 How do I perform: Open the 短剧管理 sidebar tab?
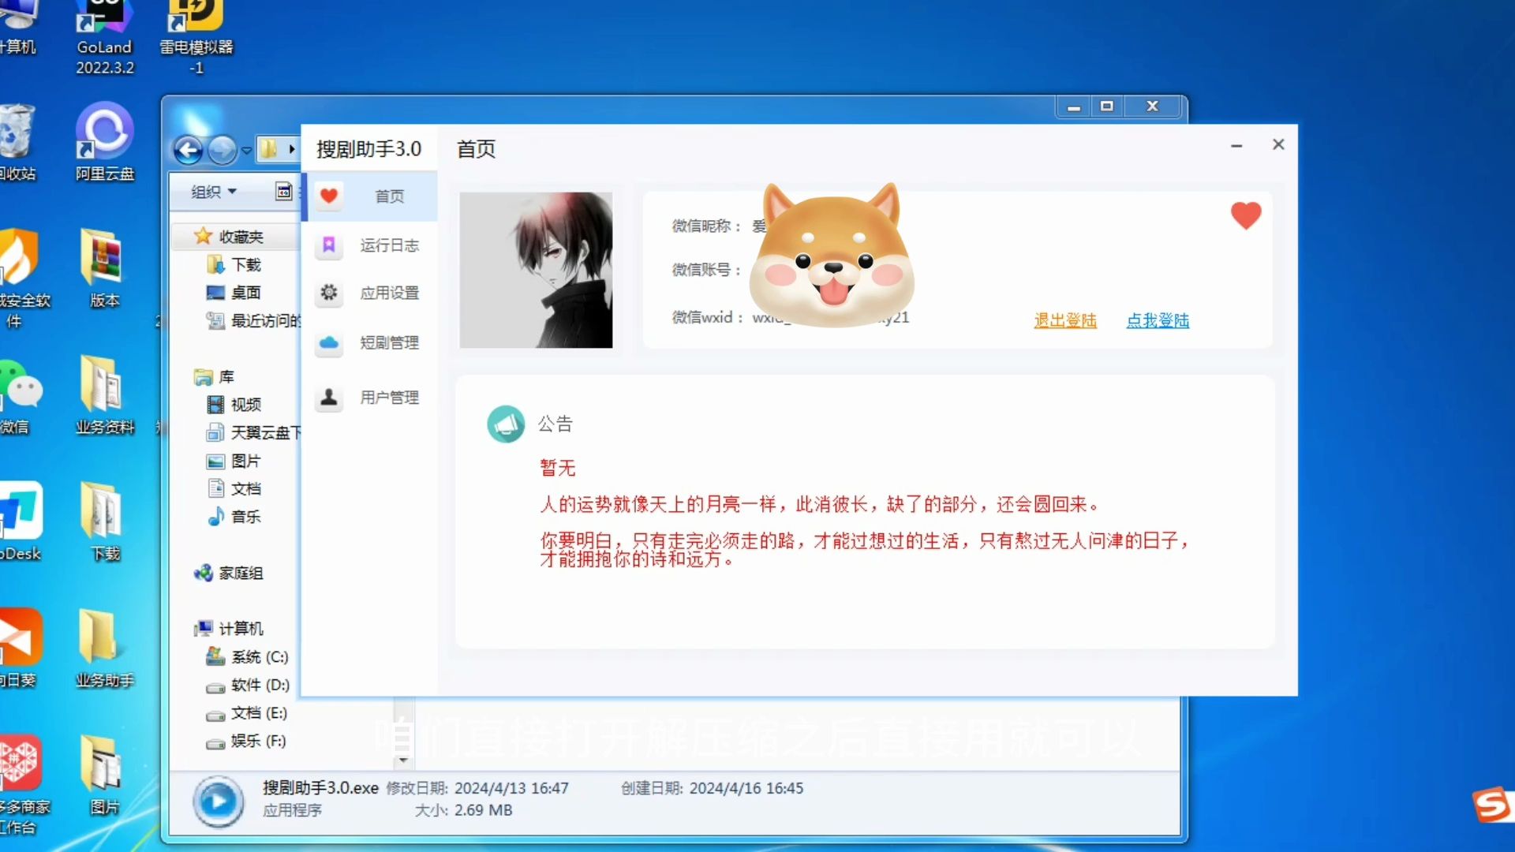pyautogui.click(x=369, y=342)
